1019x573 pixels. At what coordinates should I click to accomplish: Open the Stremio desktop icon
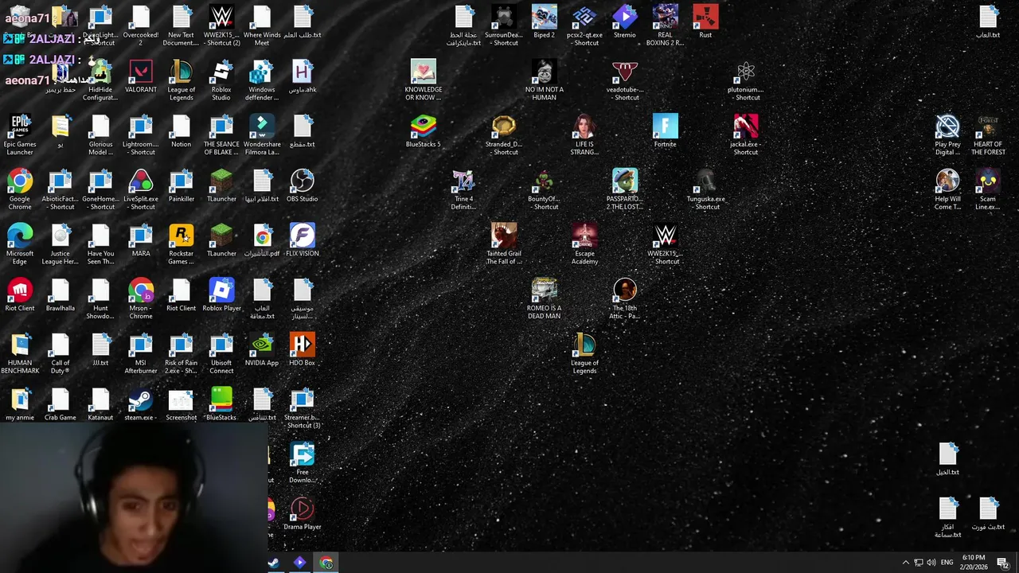(625, 21)
